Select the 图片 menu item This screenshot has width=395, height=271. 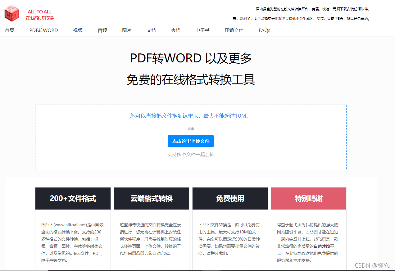[x=127, y=30]
